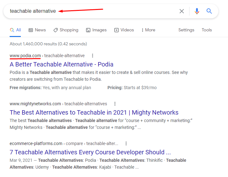Switch to the News tab
Viewport: 228px width, 177px height.
(37, 30)
